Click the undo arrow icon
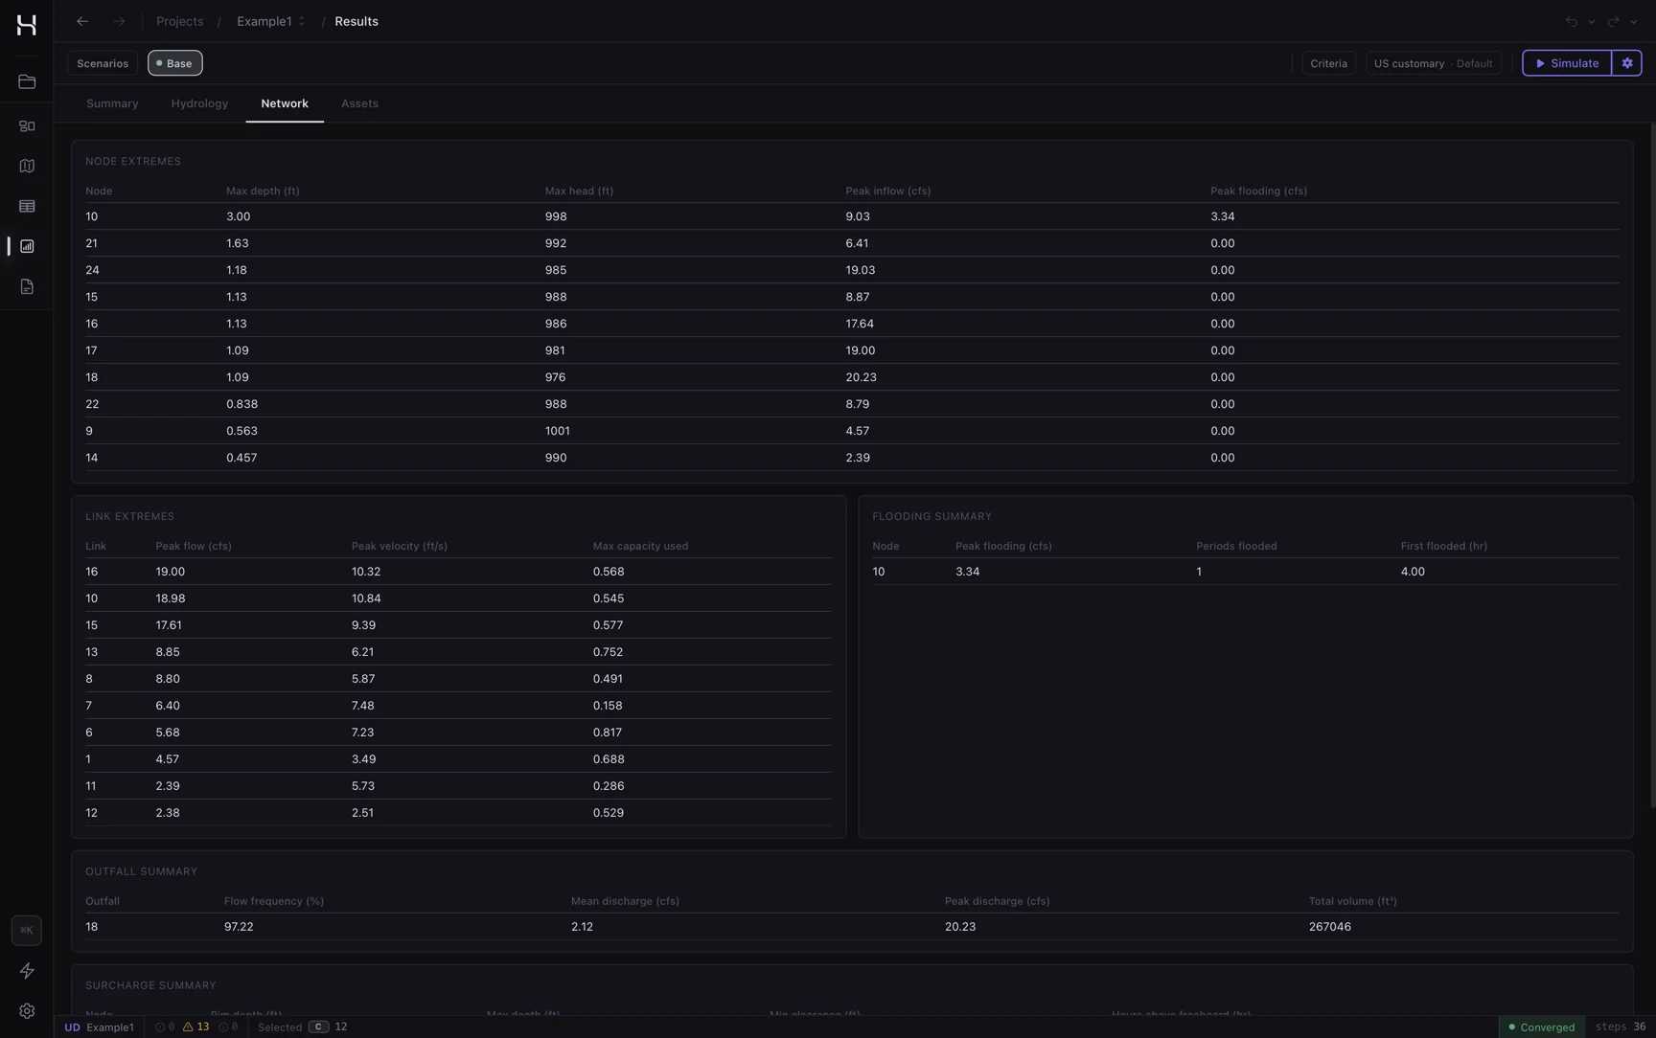Viewport: 1656px width, 1038px height. pyautogui.click(x=1572, y=21)
